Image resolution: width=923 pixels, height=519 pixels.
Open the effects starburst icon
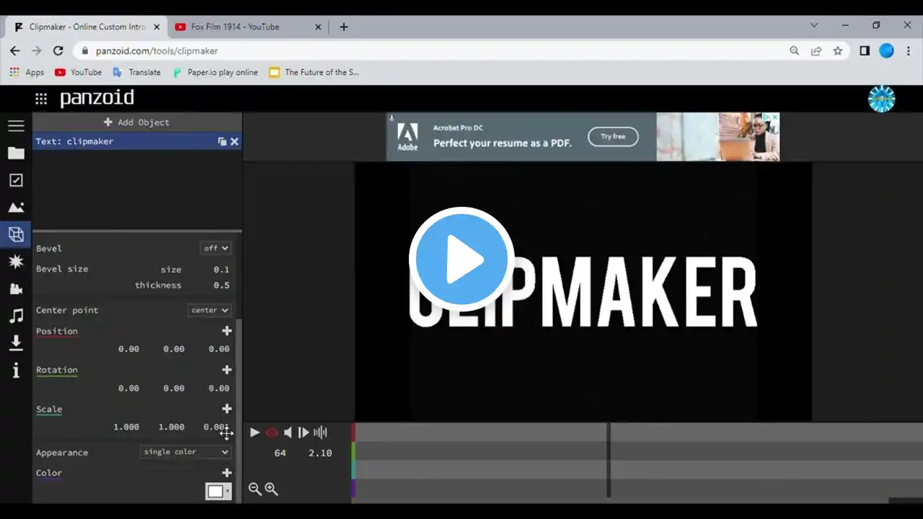pos(16,262)
